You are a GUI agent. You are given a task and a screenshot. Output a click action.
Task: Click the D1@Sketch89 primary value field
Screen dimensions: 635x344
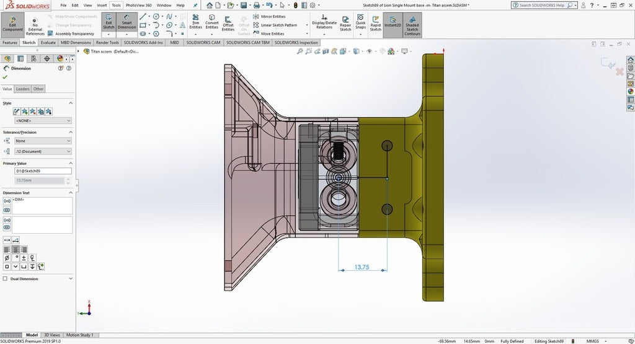43,171
